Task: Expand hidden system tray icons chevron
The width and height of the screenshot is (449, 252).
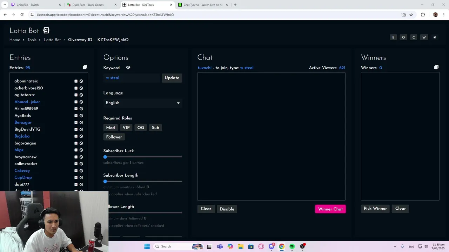Action: (x=395, y=246)
